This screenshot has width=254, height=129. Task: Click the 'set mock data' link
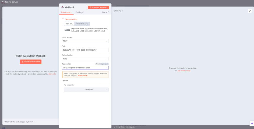point(184,71)
